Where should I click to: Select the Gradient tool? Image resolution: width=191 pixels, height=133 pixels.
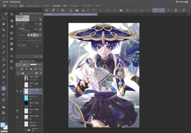click(x=4, y=113)
